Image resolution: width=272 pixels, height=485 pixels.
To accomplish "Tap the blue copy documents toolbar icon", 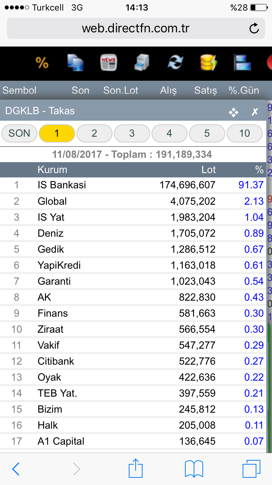I will (75, 63).
